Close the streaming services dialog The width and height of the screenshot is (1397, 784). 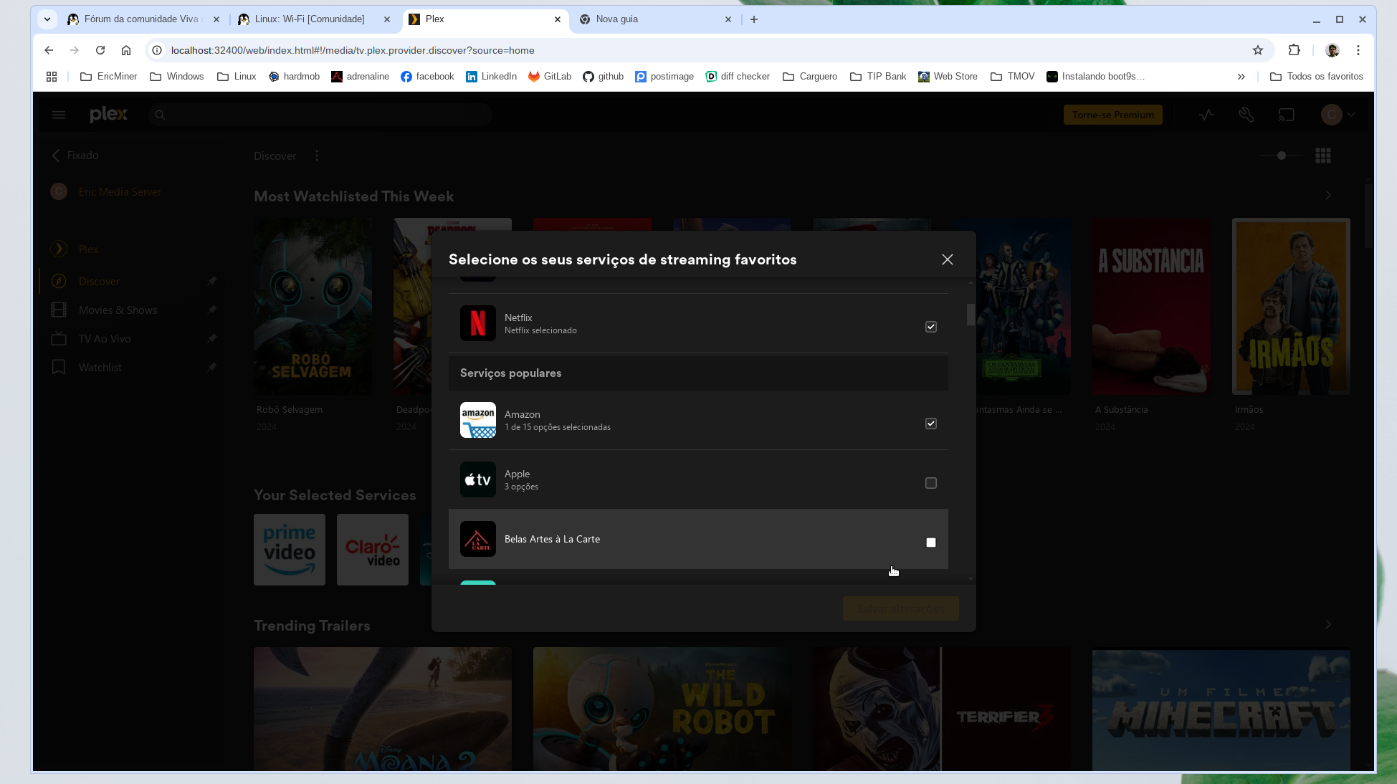point(947,259)
